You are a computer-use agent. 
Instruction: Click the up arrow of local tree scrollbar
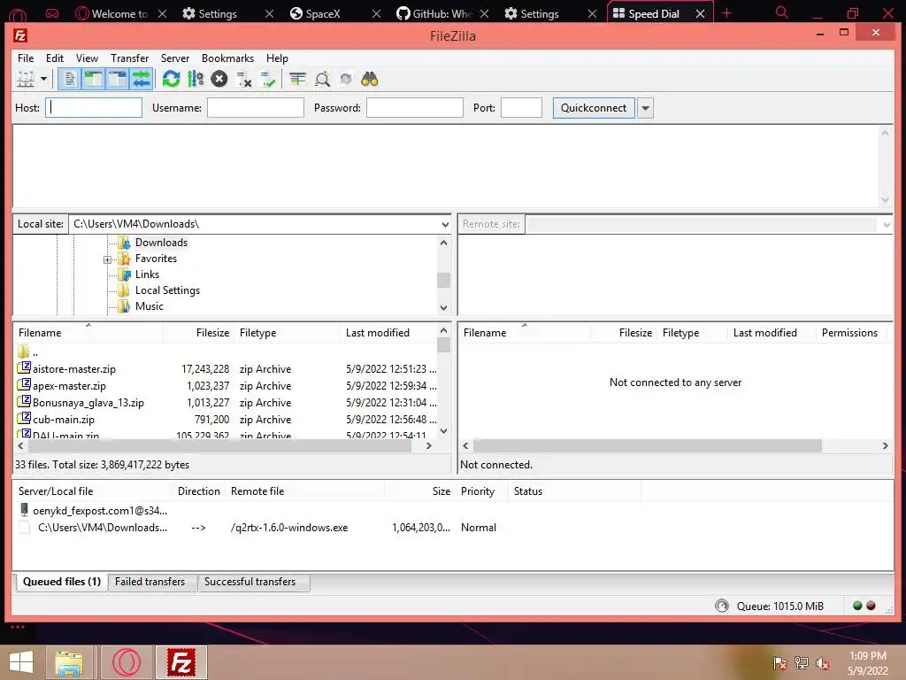click(444, 243)
